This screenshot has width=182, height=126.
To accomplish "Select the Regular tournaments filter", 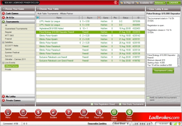I will point(8,32).
